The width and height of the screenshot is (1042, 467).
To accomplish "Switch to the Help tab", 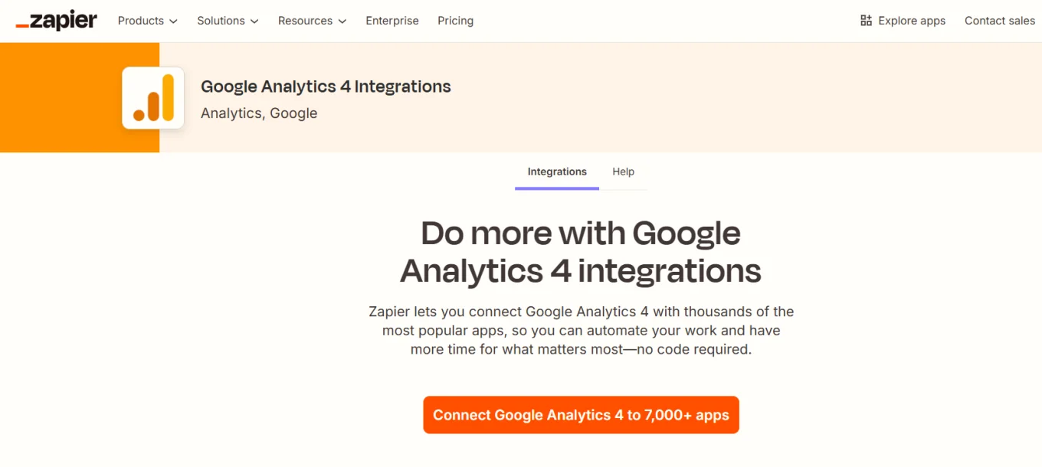I will coord(623,171).
